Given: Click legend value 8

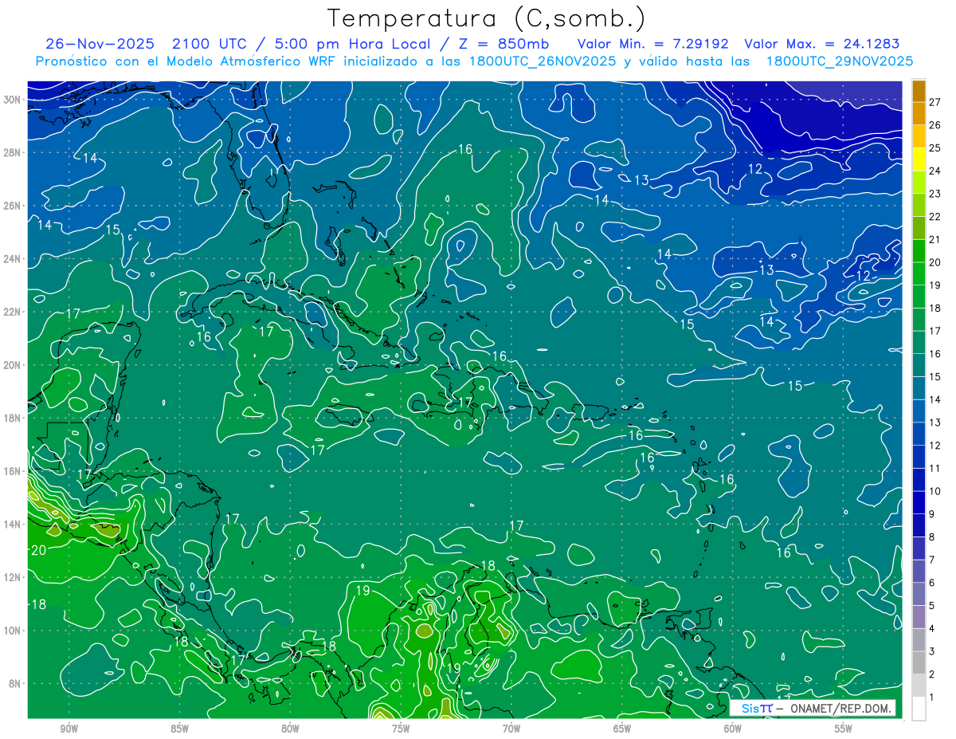Looking at the screenshot, I should [x=931, y=537].
